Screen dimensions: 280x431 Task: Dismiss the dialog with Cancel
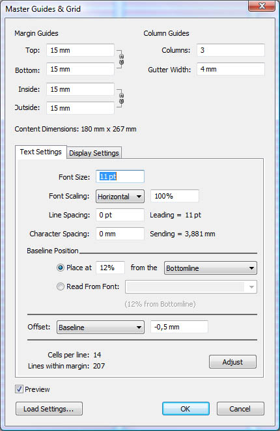click(240, 409)
